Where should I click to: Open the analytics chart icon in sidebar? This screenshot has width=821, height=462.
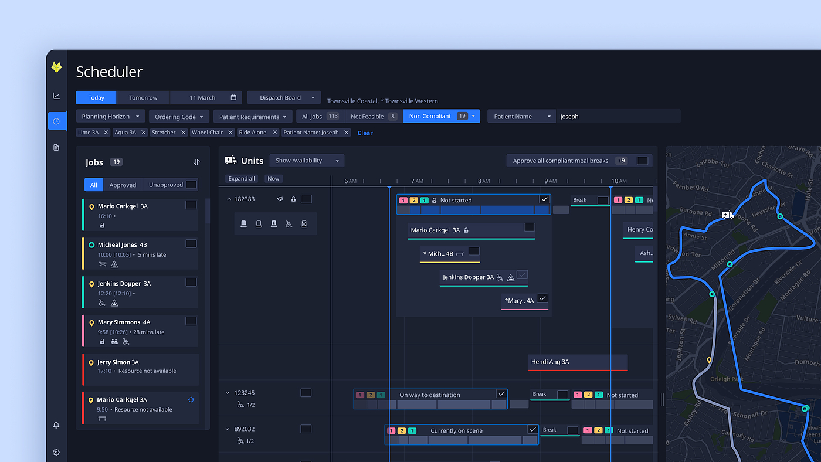click(56, 96)
